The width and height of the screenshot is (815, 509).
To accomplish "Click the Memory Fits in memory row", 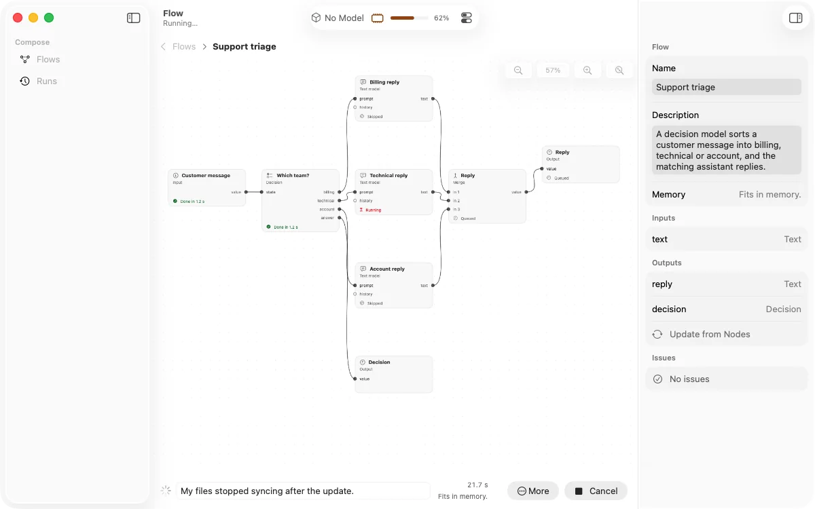I will [x=727, y=194].
